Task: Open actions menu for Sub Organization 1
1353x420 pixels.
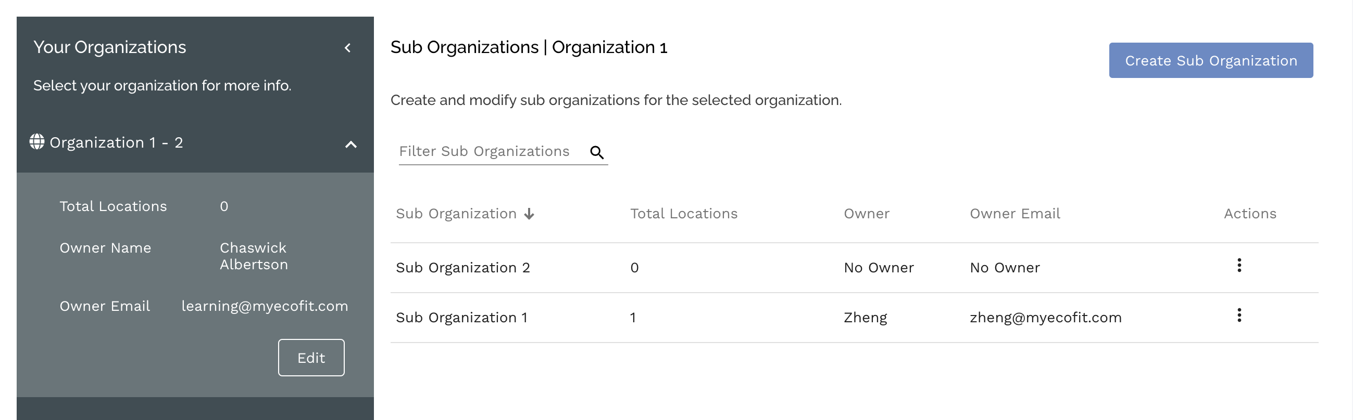Action: pyautogui.click(x=1238, y=315)
